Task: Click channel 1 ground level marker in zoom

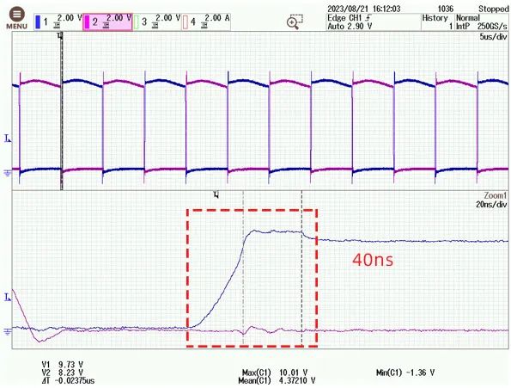Action: point(7,332)
